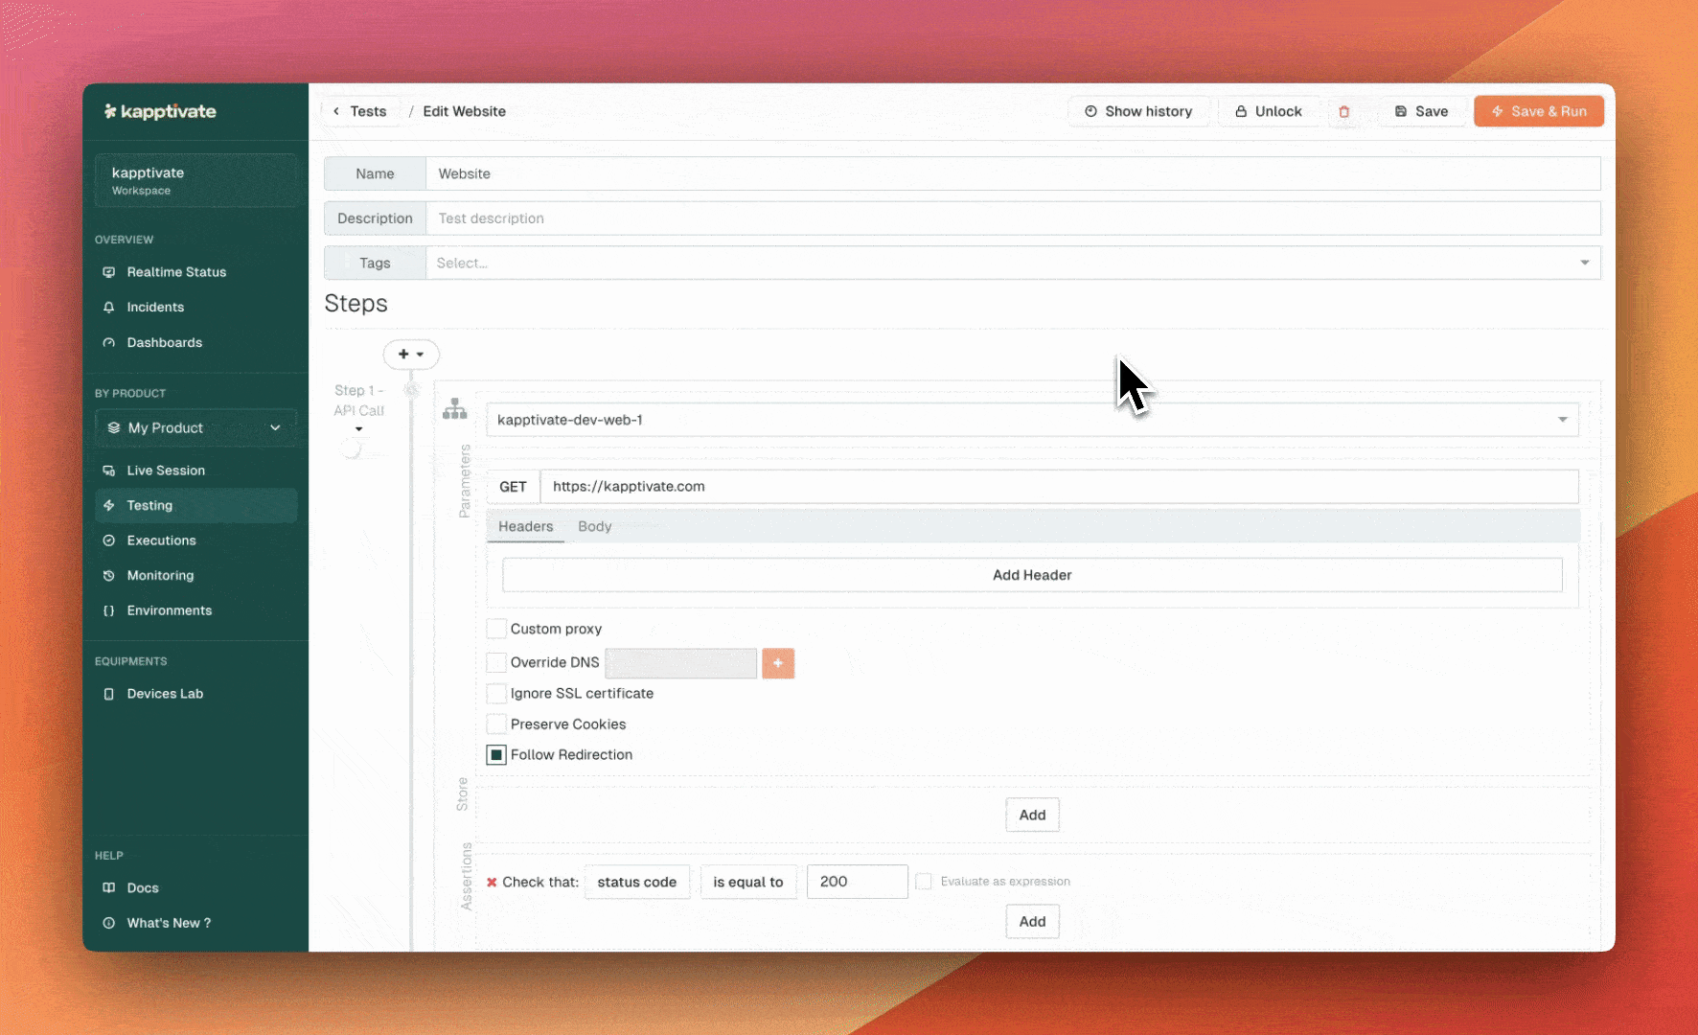Image resolution: width=1698 pixels, height=1035 pixels.
Task: Open the My Product dropdown in sidebar
Action: point(195,428)
